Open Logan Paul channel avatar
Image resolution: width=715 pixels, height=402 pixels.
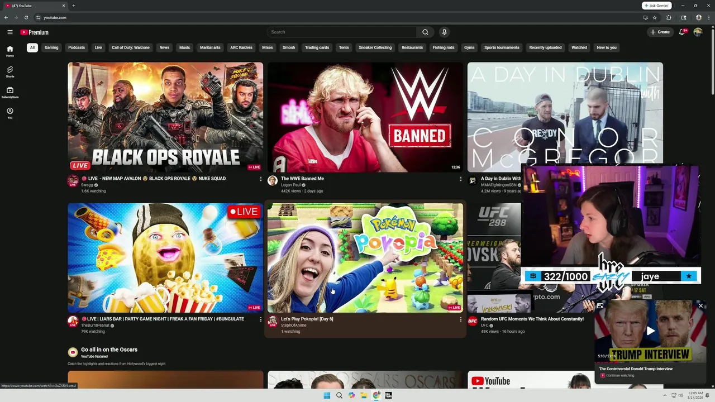272,180
